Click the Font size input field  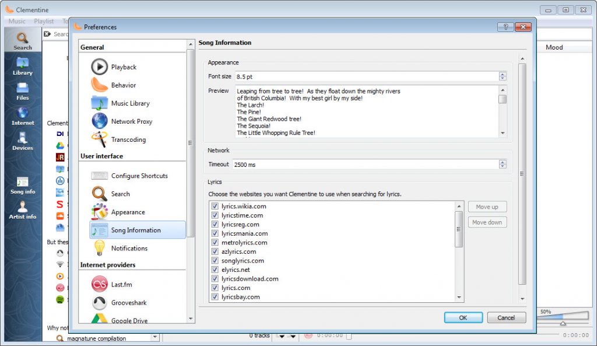click(367, 76)
